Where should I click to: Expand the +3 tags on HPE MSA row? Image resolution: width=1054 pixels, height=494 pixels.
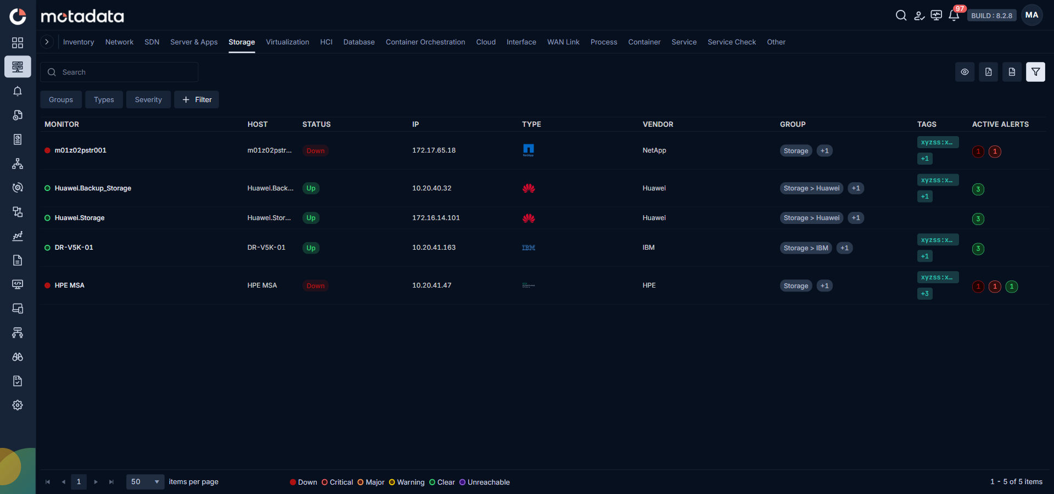[x=925, y=294]
